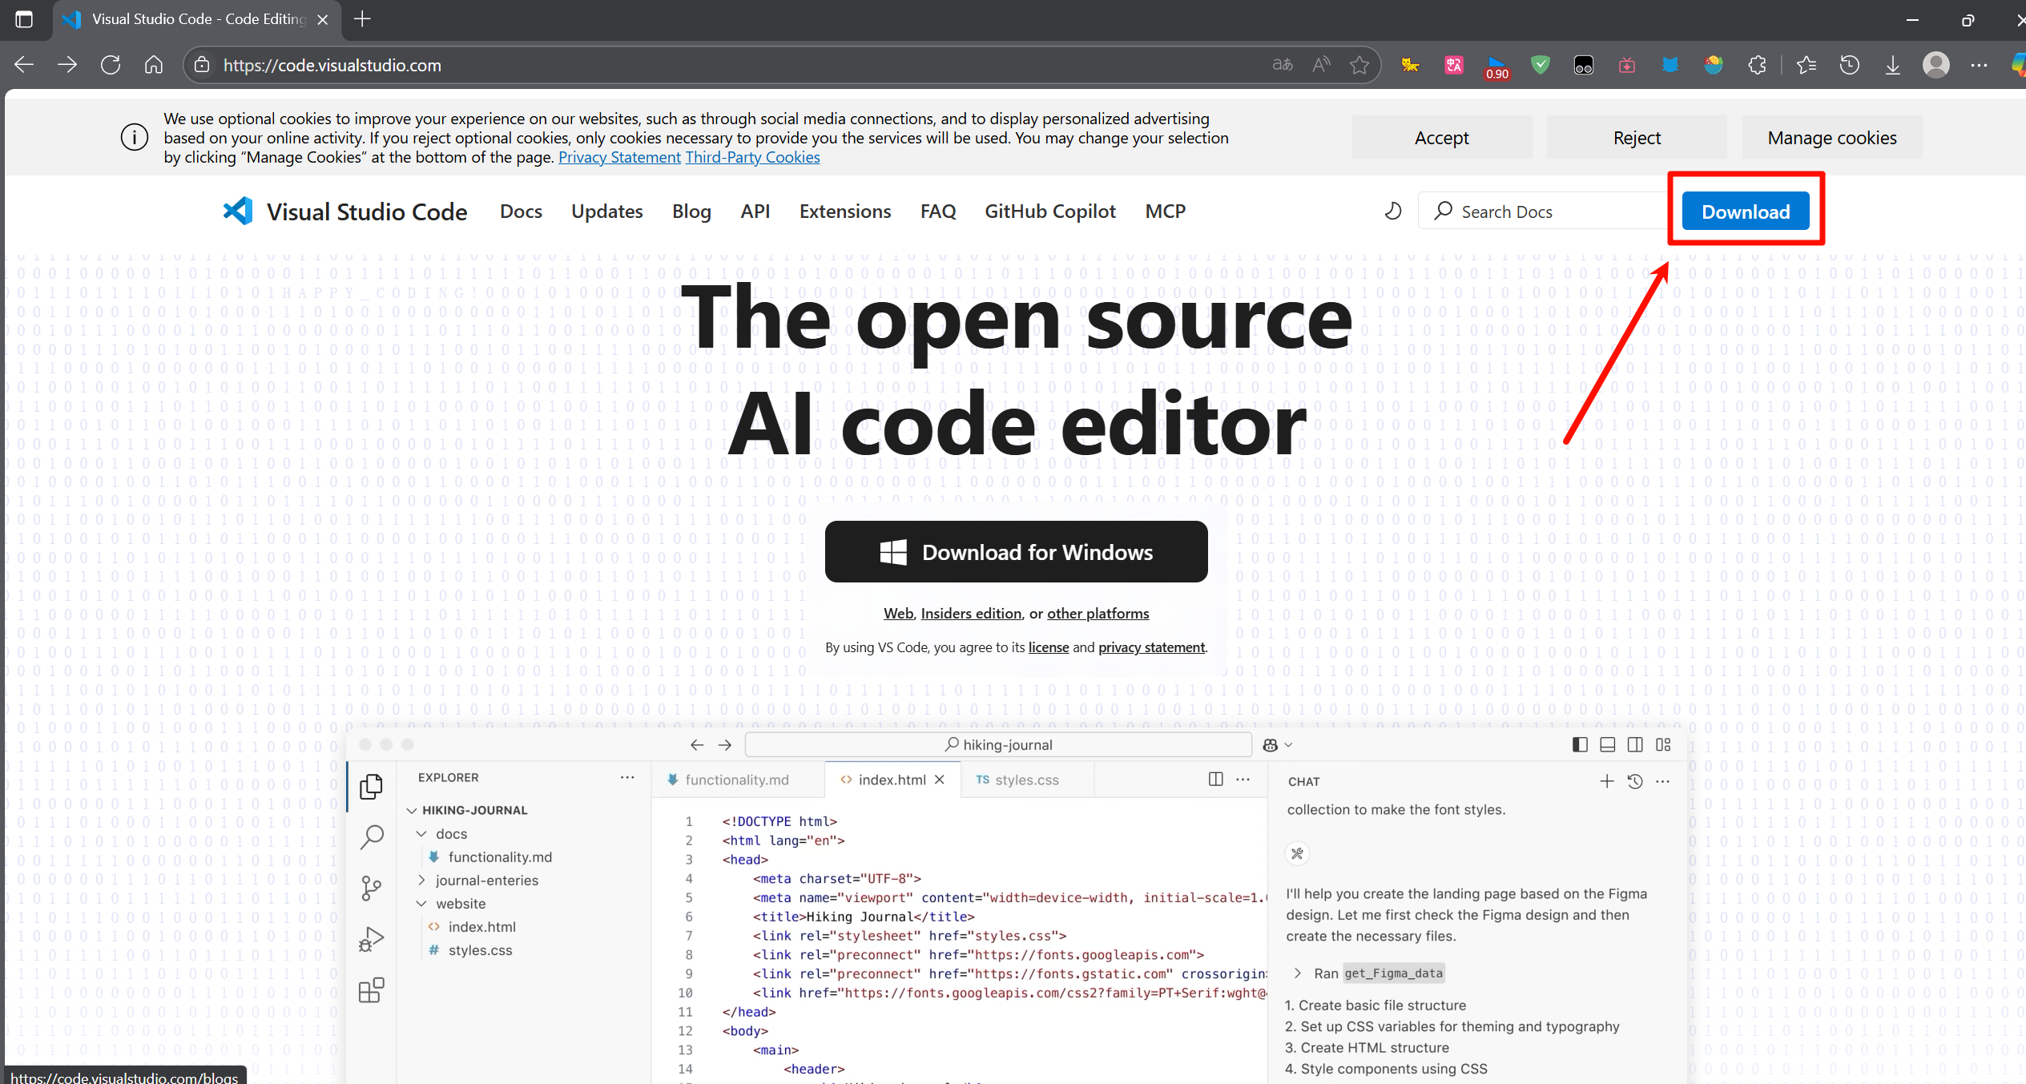Collapse the website folder

click(x=421, y=904)
